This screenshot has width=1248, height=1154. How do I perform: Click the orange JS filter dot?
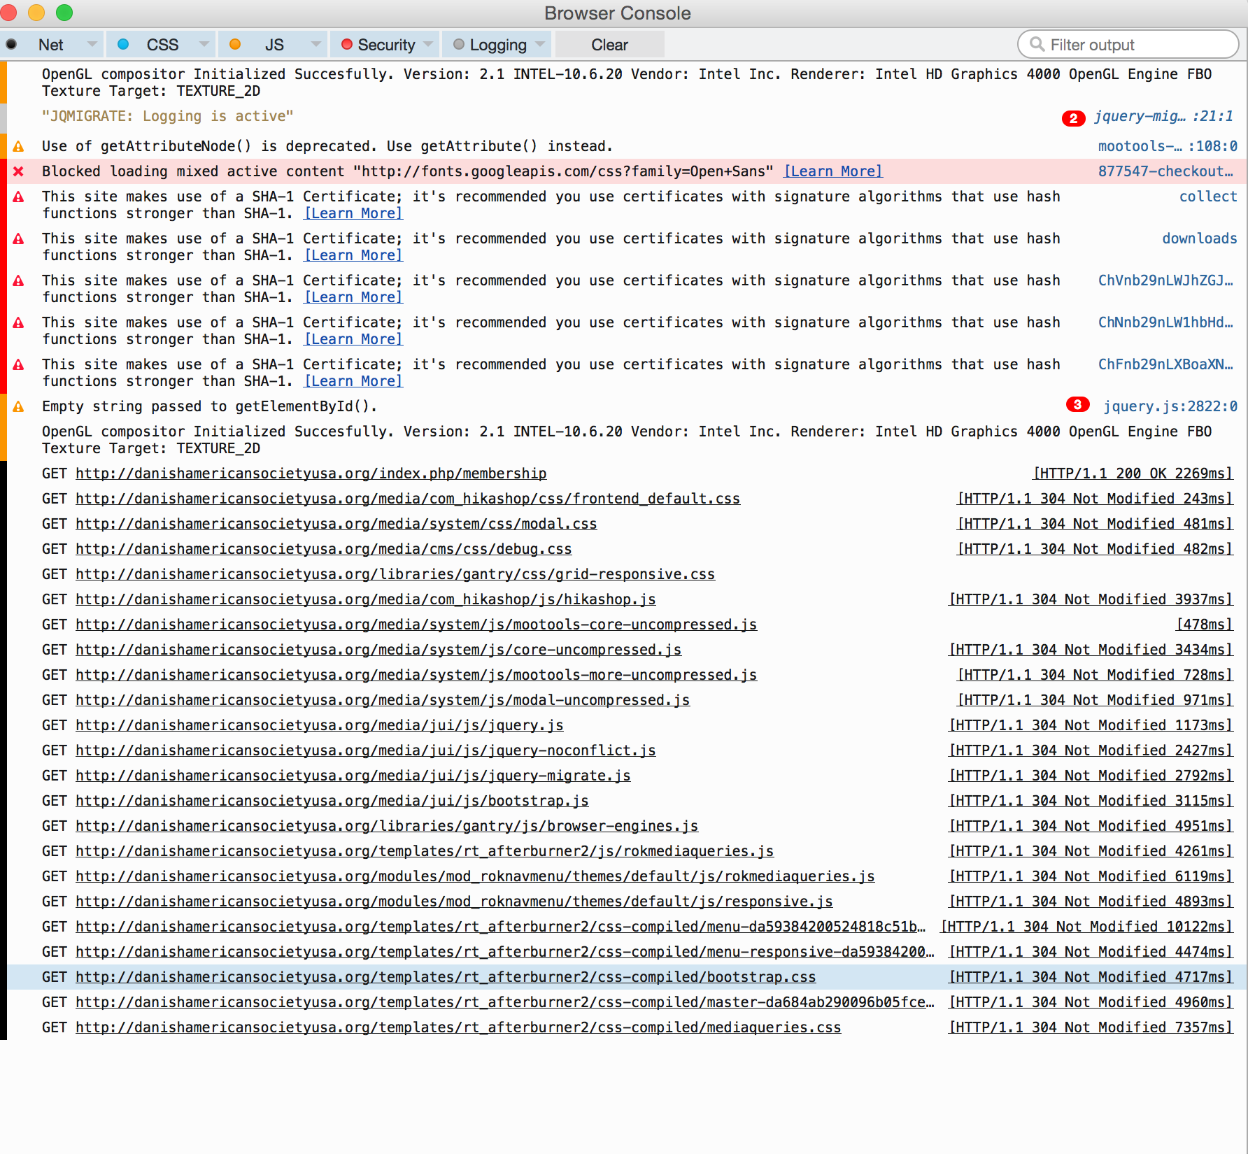[235, 44]
